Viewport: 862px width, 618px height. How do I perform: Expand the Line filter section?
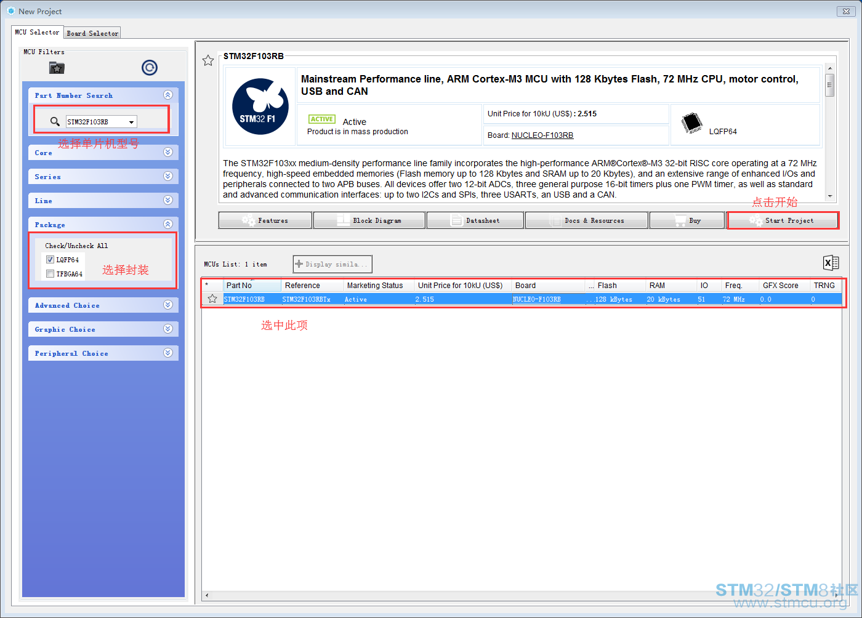168,201
